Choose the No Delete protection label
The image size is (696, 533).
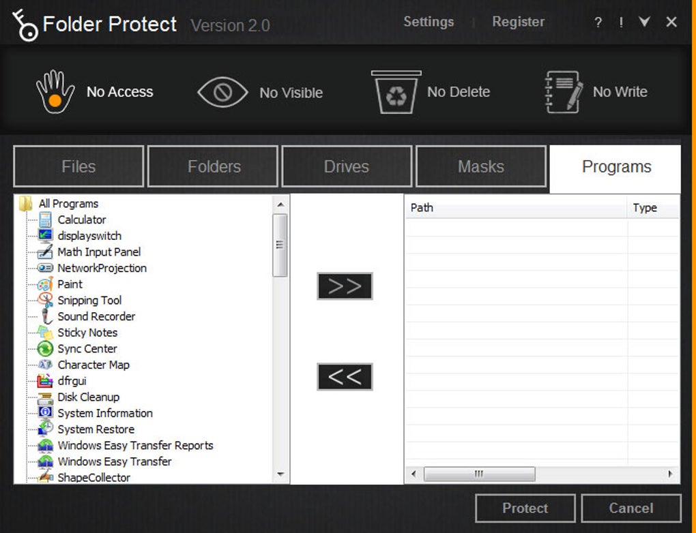(459, 92)
